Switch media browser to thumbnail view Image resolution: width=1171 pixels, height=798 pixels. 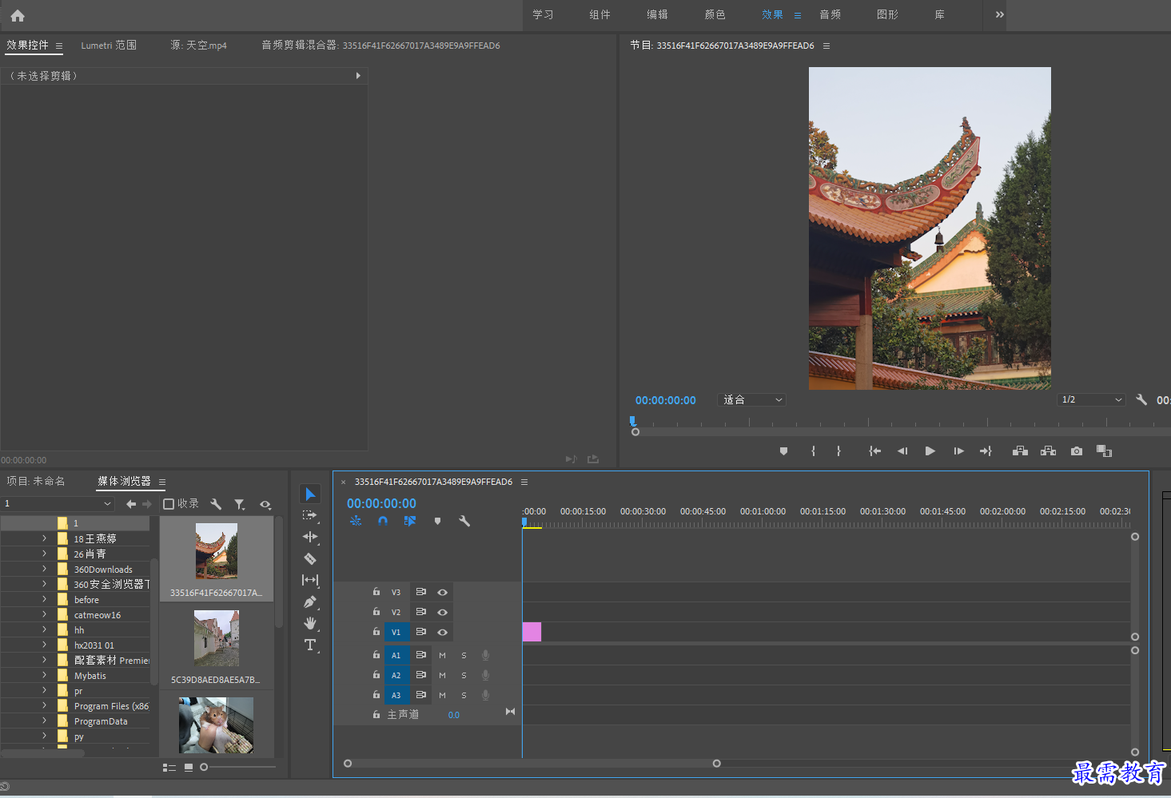point(189,767)
